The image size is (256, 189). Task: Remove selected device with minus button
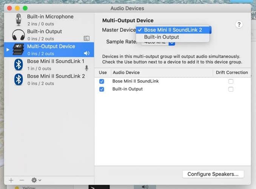(22, 180)
